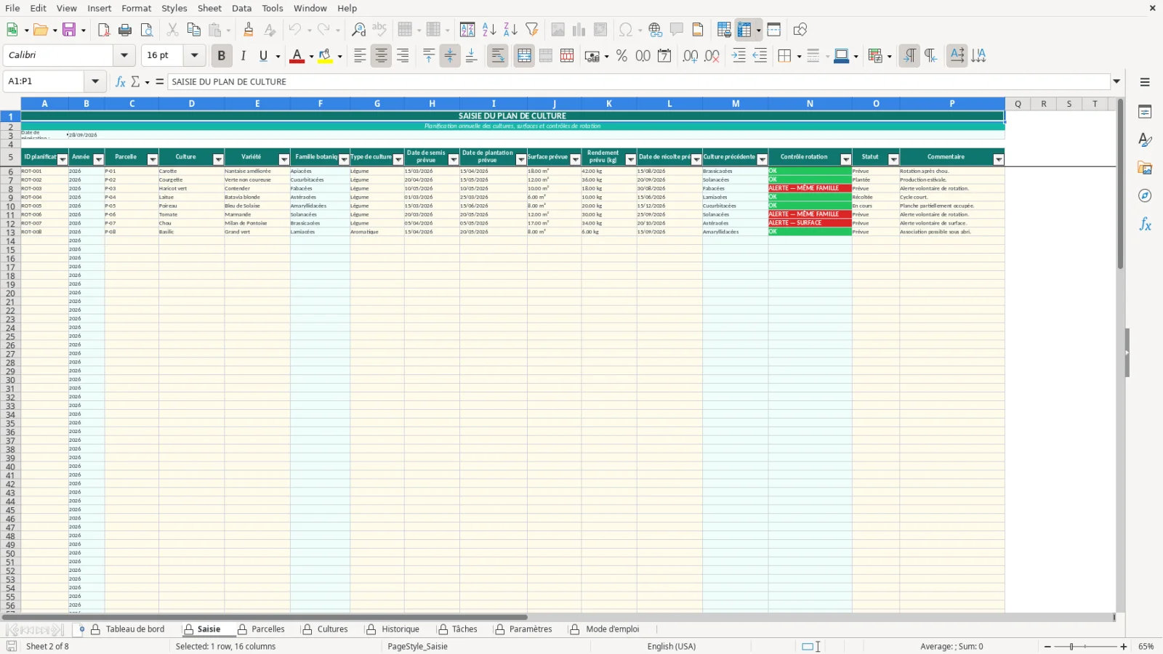
Task: Click the vertical scrollbar thumb
Action: (1120, 185)
